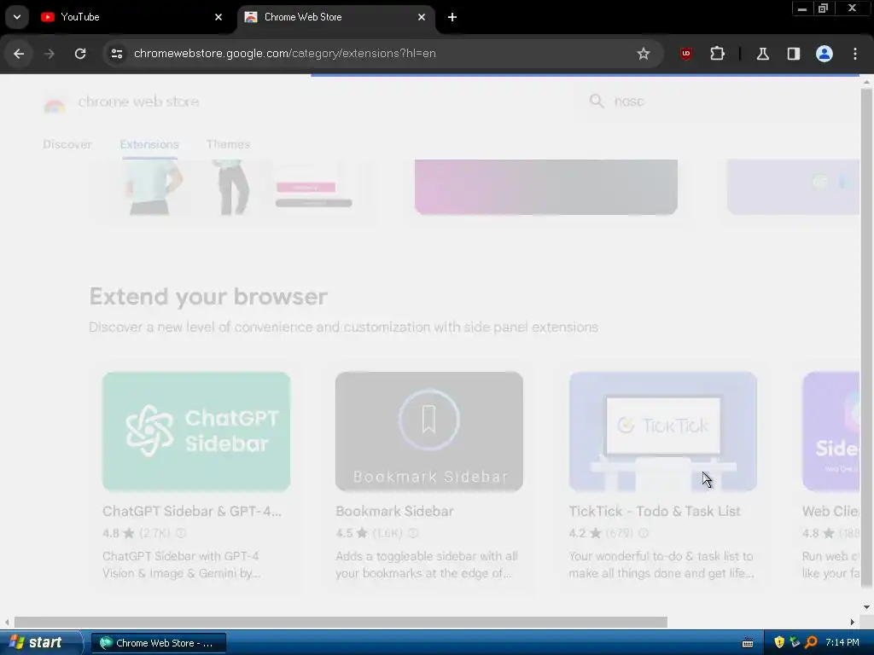The width and height of the screenshot is (874, 655).
Task: Go to the Discover section
Action: tap(67, 144)
